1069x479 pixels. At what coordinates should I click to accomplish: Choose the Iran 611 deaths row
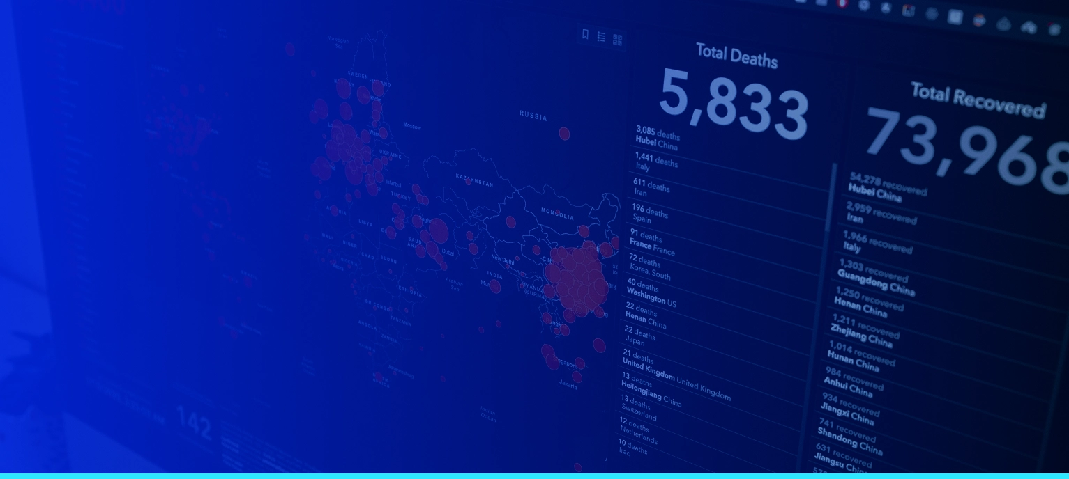651,188
